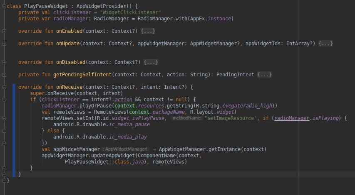Click 'getInstance' in the AppWidgetManager line
This screenshot has height=195, width=355.
(x=224, y=149)
